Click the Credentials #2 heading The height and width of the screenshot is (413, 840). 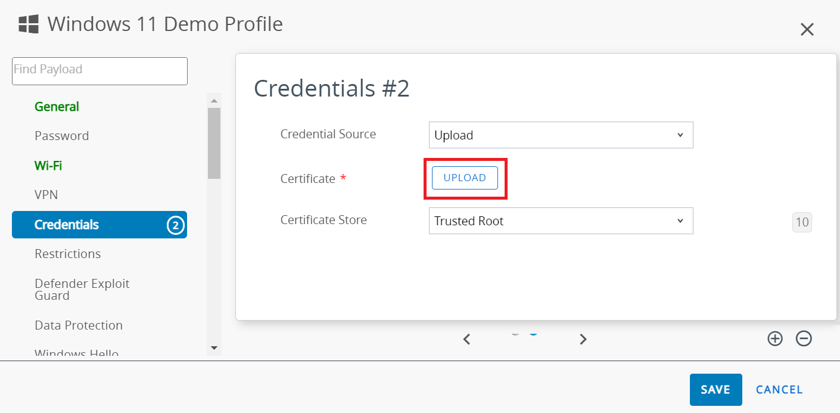[332, 88]
